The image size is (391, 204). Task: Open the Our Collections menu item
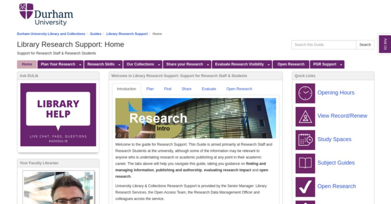click(140, 64)
